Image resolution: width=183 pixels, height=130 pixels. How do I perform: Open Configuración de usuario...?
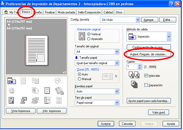(x=149, y=47)
